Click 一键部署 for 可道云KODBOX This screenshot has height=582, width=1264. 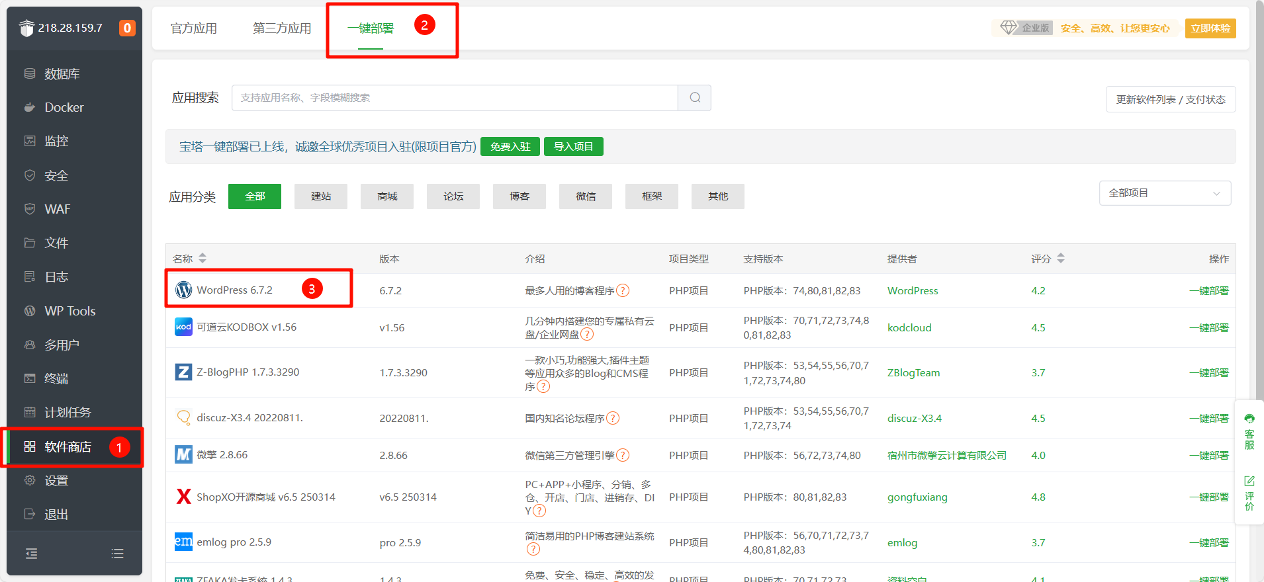coord(1209,327)
